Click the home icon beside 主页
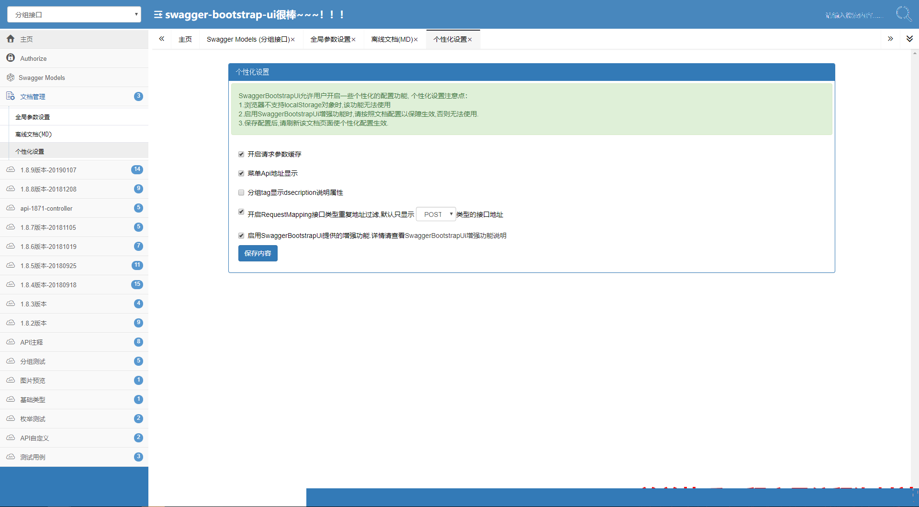 click(x=11, y=39)
